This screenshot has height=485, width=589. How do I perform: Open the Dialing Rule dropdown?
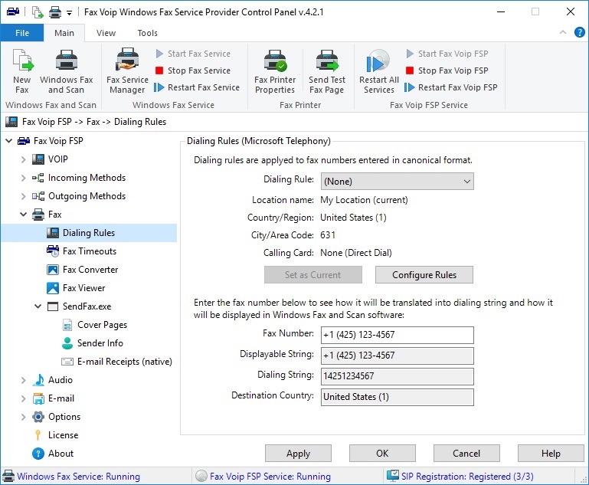pos(397,182)
